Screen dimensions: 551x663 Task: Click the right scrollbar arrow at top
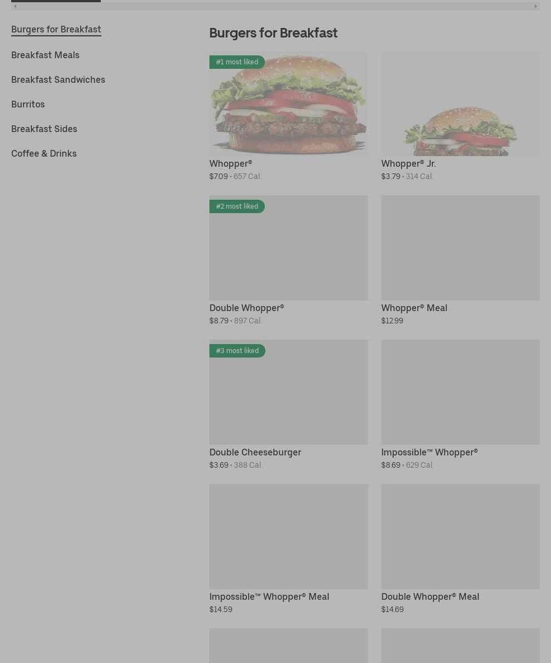click(536, 6)
